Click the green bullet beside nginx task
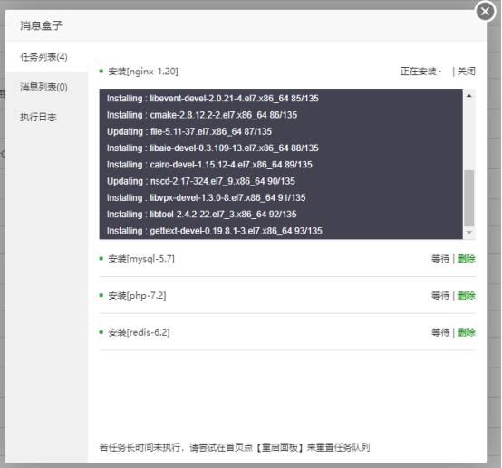This screenshot has height=468, width=502. pos(101,71)
